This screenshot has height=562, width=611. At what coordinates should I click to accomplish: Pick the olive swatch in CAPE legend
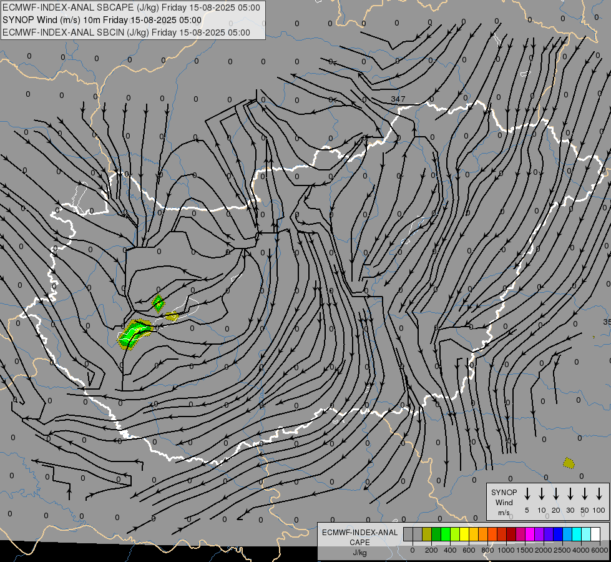coord(427,534)
